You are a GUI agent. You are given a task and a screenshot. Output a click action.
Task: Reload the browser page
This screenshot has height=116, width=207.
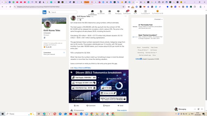(10, 7)
